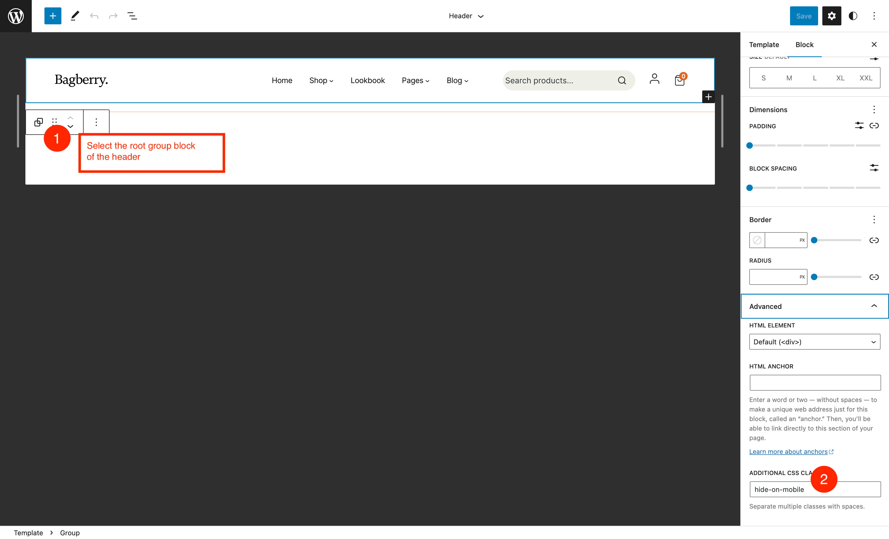Click the border width slider handle

coord(814,240)
